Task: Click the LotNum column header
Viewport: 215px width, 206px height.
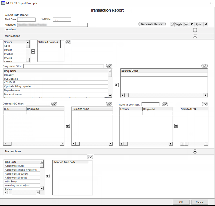Action: click(131, 109)
